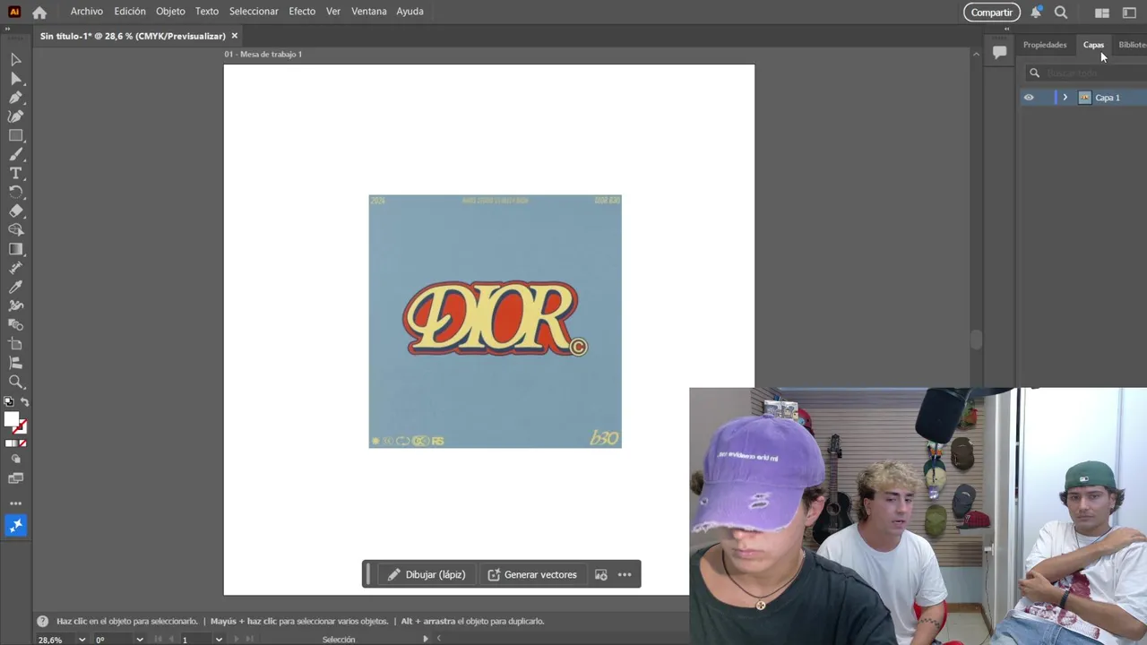This screenshot has width=1147, height=645.
Task: Select the Eraser tool
Action: pyautogui.click(x=15, y=211)
